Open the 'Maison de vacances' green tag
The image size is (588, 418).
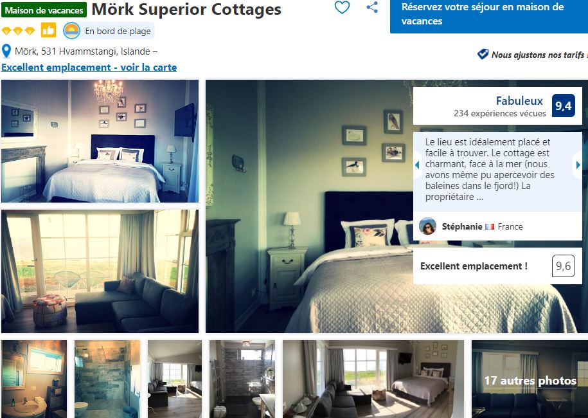point(44,10)
